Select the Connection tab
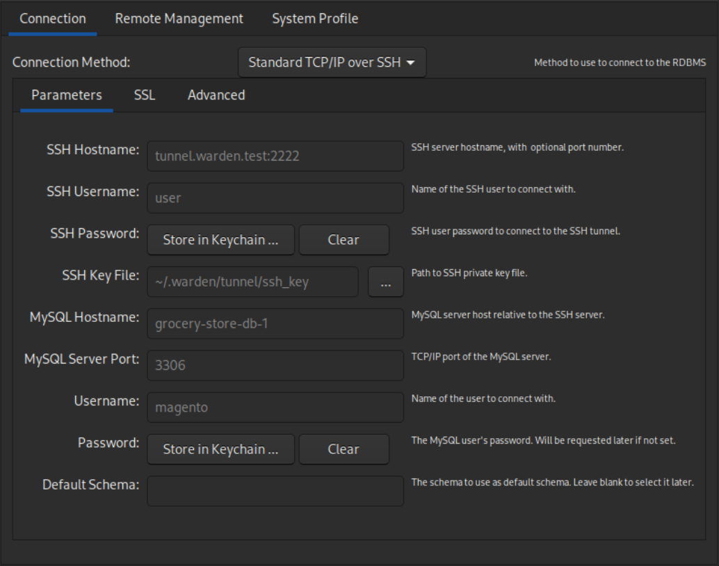The height and width of the screenshot is (566, 719). (52, 19)
